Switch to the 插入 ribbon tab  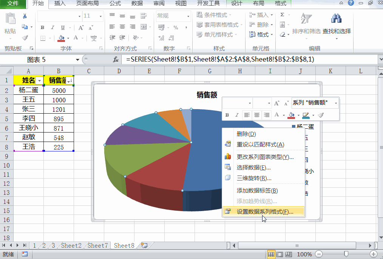coord(59,4)
